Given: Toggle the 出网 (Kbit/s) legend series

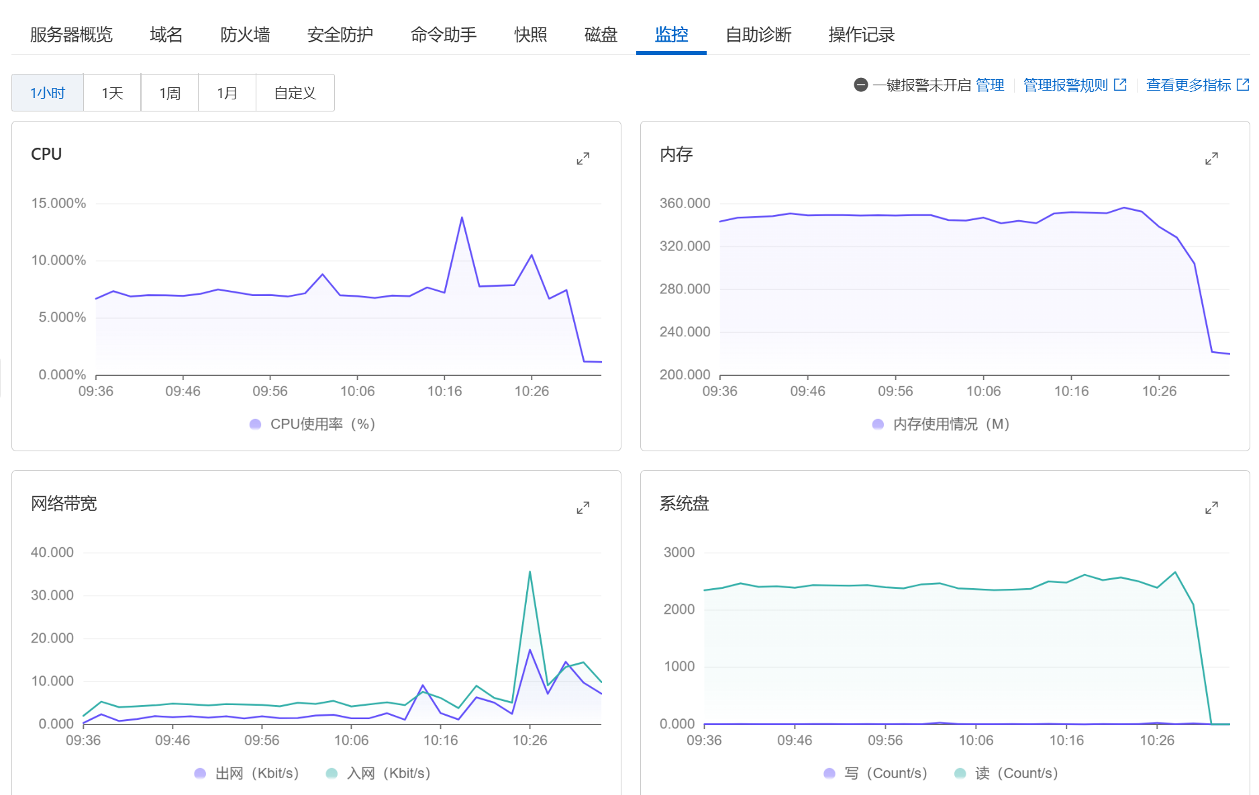Looking at the screenshot, I should pos(246,773).
